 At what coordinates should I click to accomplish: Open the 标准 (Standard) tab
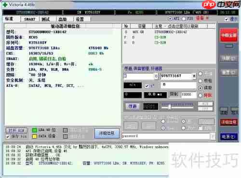9,19
